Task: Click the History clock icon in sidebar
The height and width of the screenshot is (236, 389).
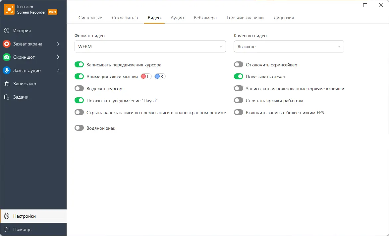Action: point(7,31)
